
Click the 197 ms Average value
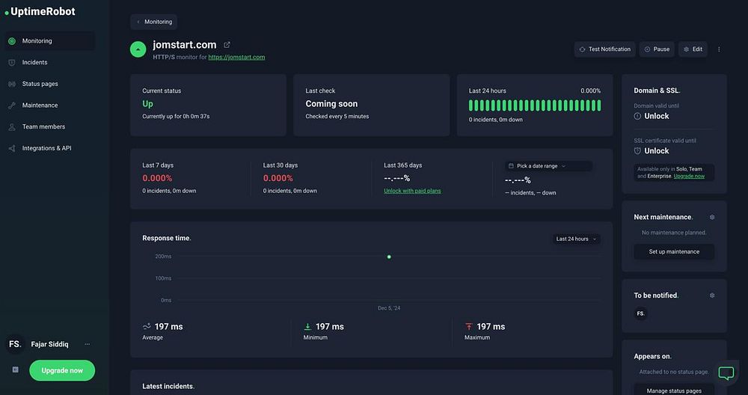169,327
